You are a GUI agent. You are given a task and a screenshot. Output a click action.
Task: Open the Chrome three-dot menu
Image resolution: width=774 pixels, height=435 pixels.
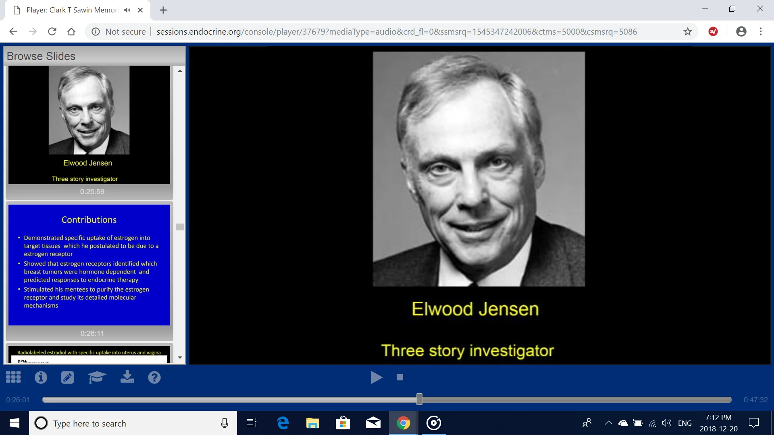tap(761, 31)
